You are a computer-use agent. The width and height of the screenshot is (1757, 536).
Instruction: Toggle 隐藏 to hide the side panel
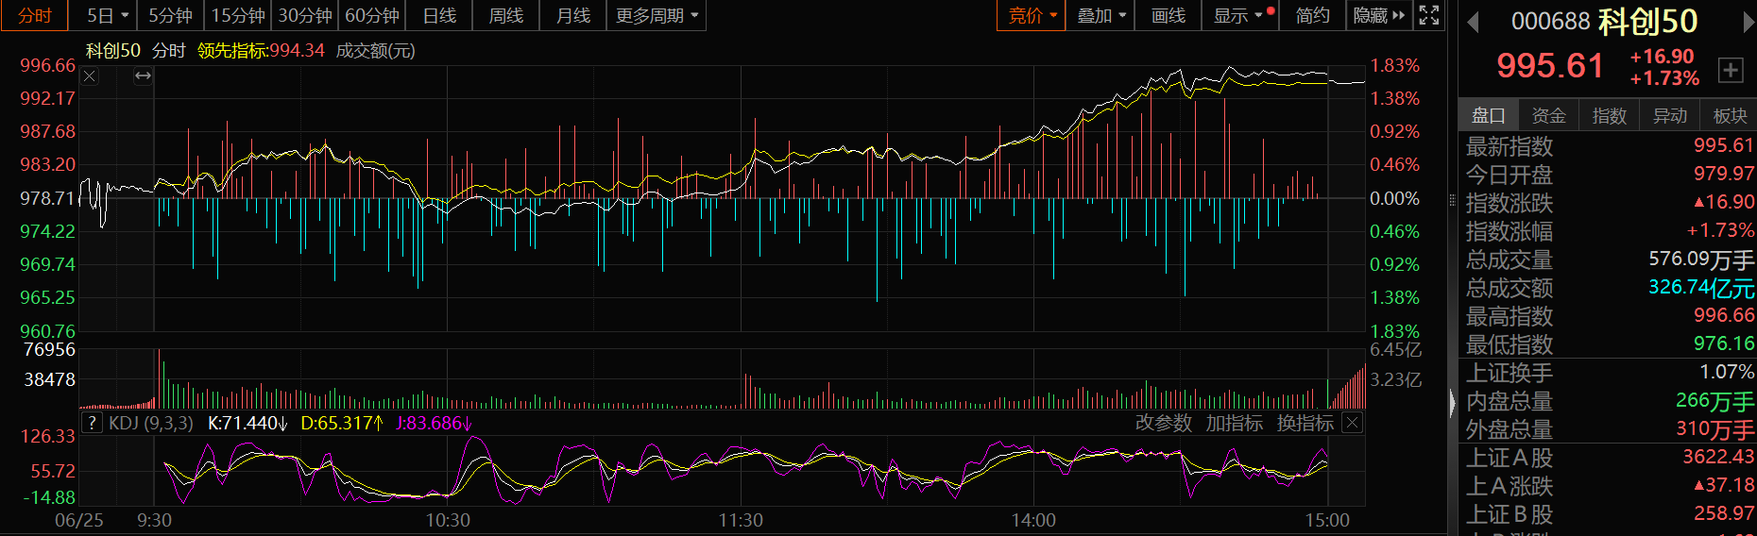coord(1378,15)
